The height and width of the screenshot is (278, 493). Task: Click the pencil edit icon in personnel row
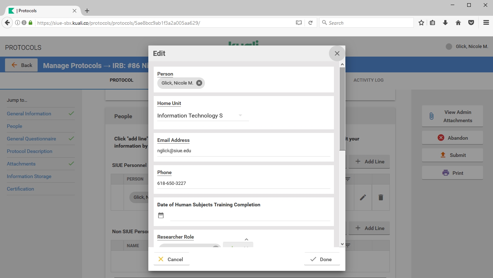[363, 197]
